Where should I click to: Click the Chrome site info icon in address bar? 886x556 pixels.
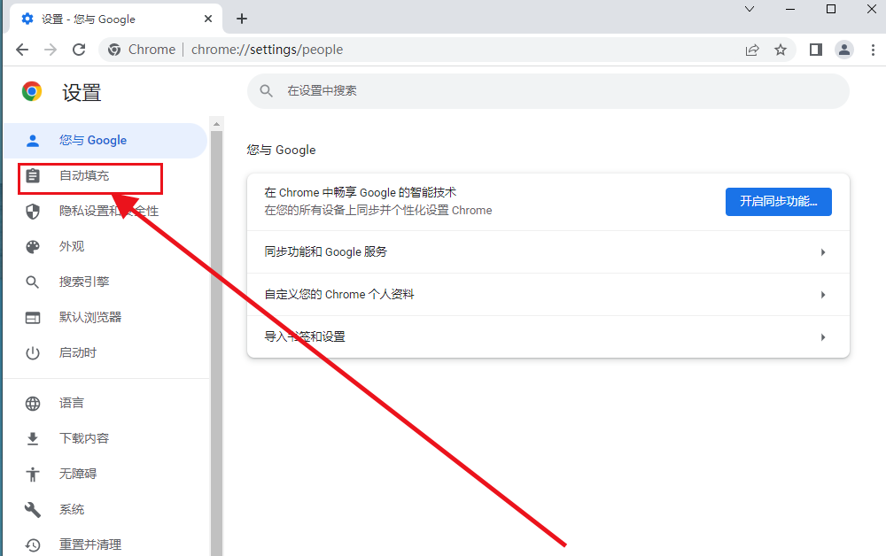114,50
